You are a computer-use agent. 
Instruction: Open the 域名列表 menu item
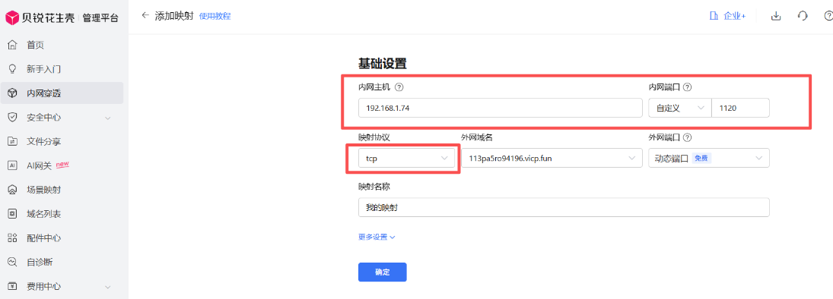(x=62, y=214)
